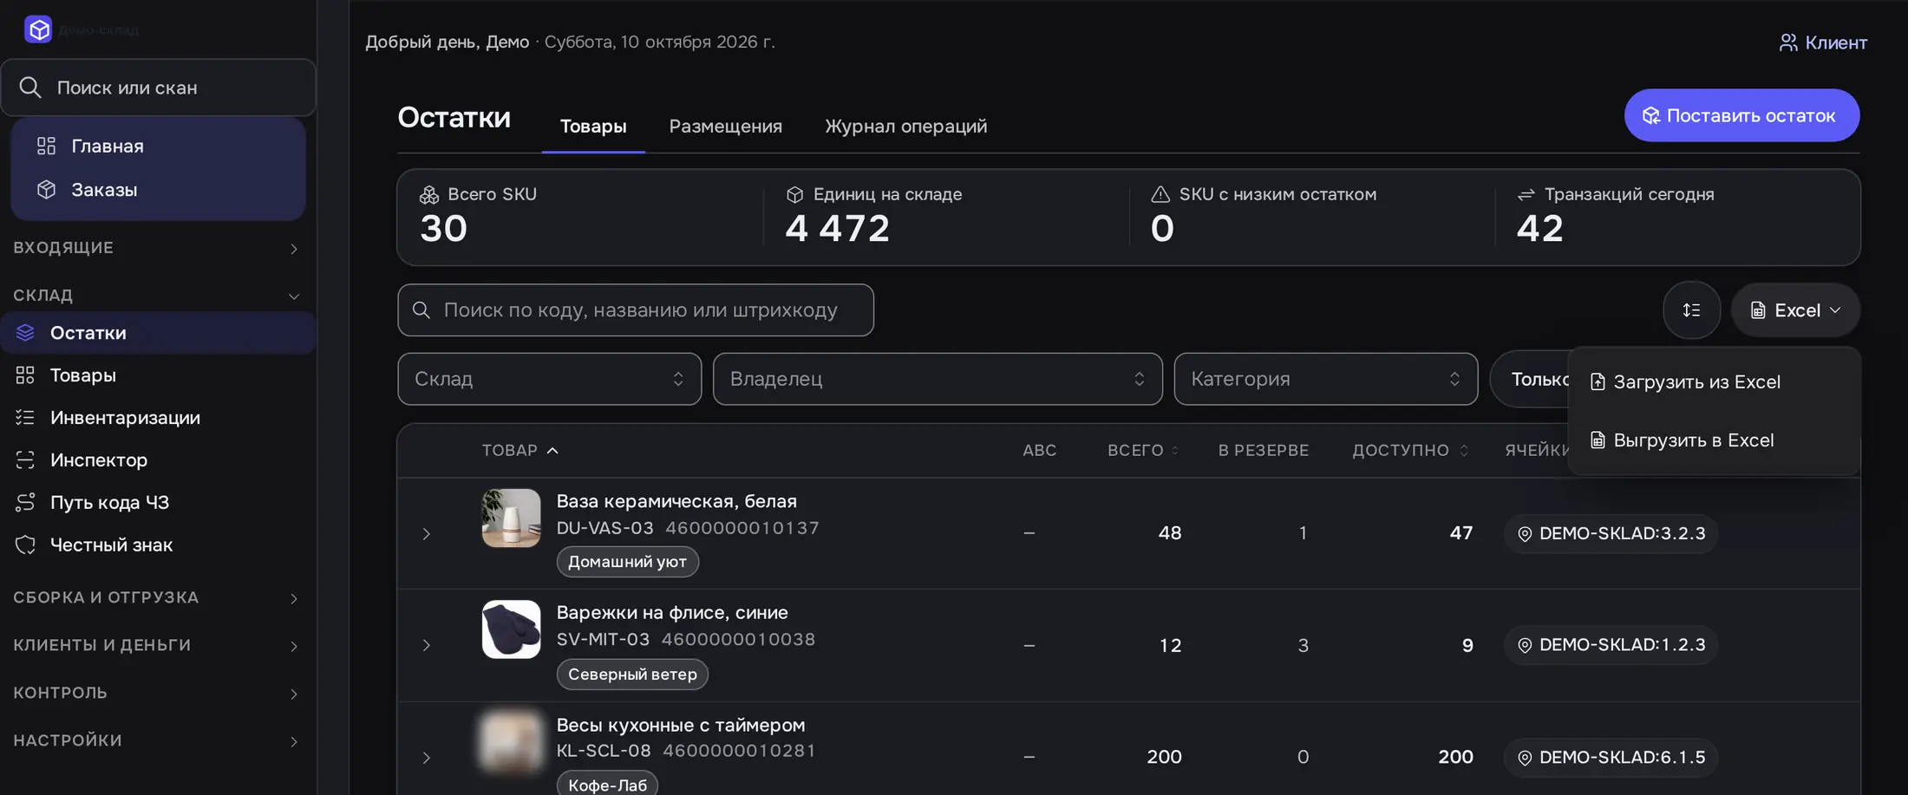
Task: Click the search magnifier icon in sidebar
Action: pos(30,88)
